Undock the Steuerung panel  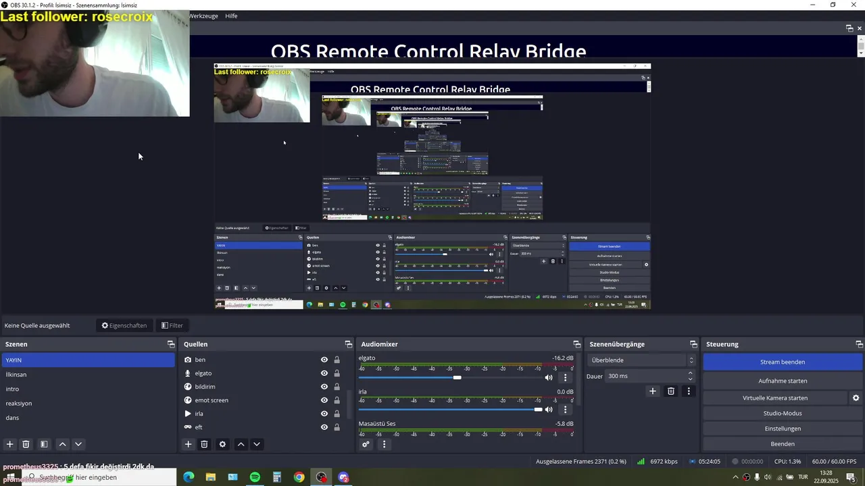[x=860, y=344]
